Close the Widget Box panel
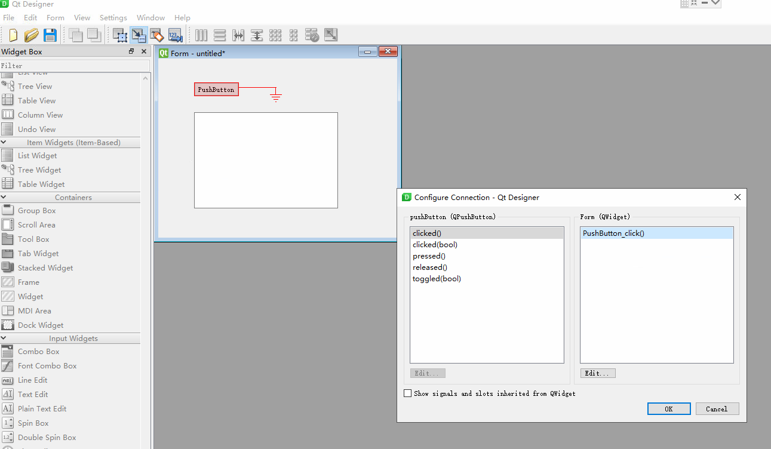Image resolution: width=771 pixels, height=449 pixels. (x=144, y=51)
